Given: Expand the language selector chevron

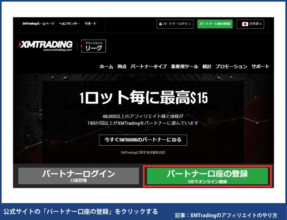Looking at the screenshot, I should [x=260, y=24].
